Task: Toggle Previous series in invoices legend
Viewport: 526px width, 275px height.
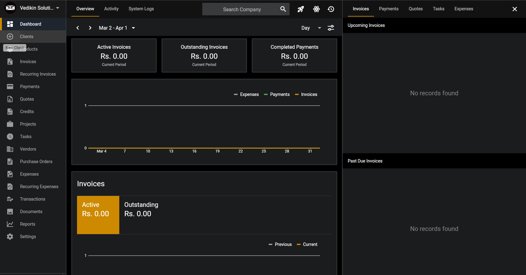Action: 280,244
